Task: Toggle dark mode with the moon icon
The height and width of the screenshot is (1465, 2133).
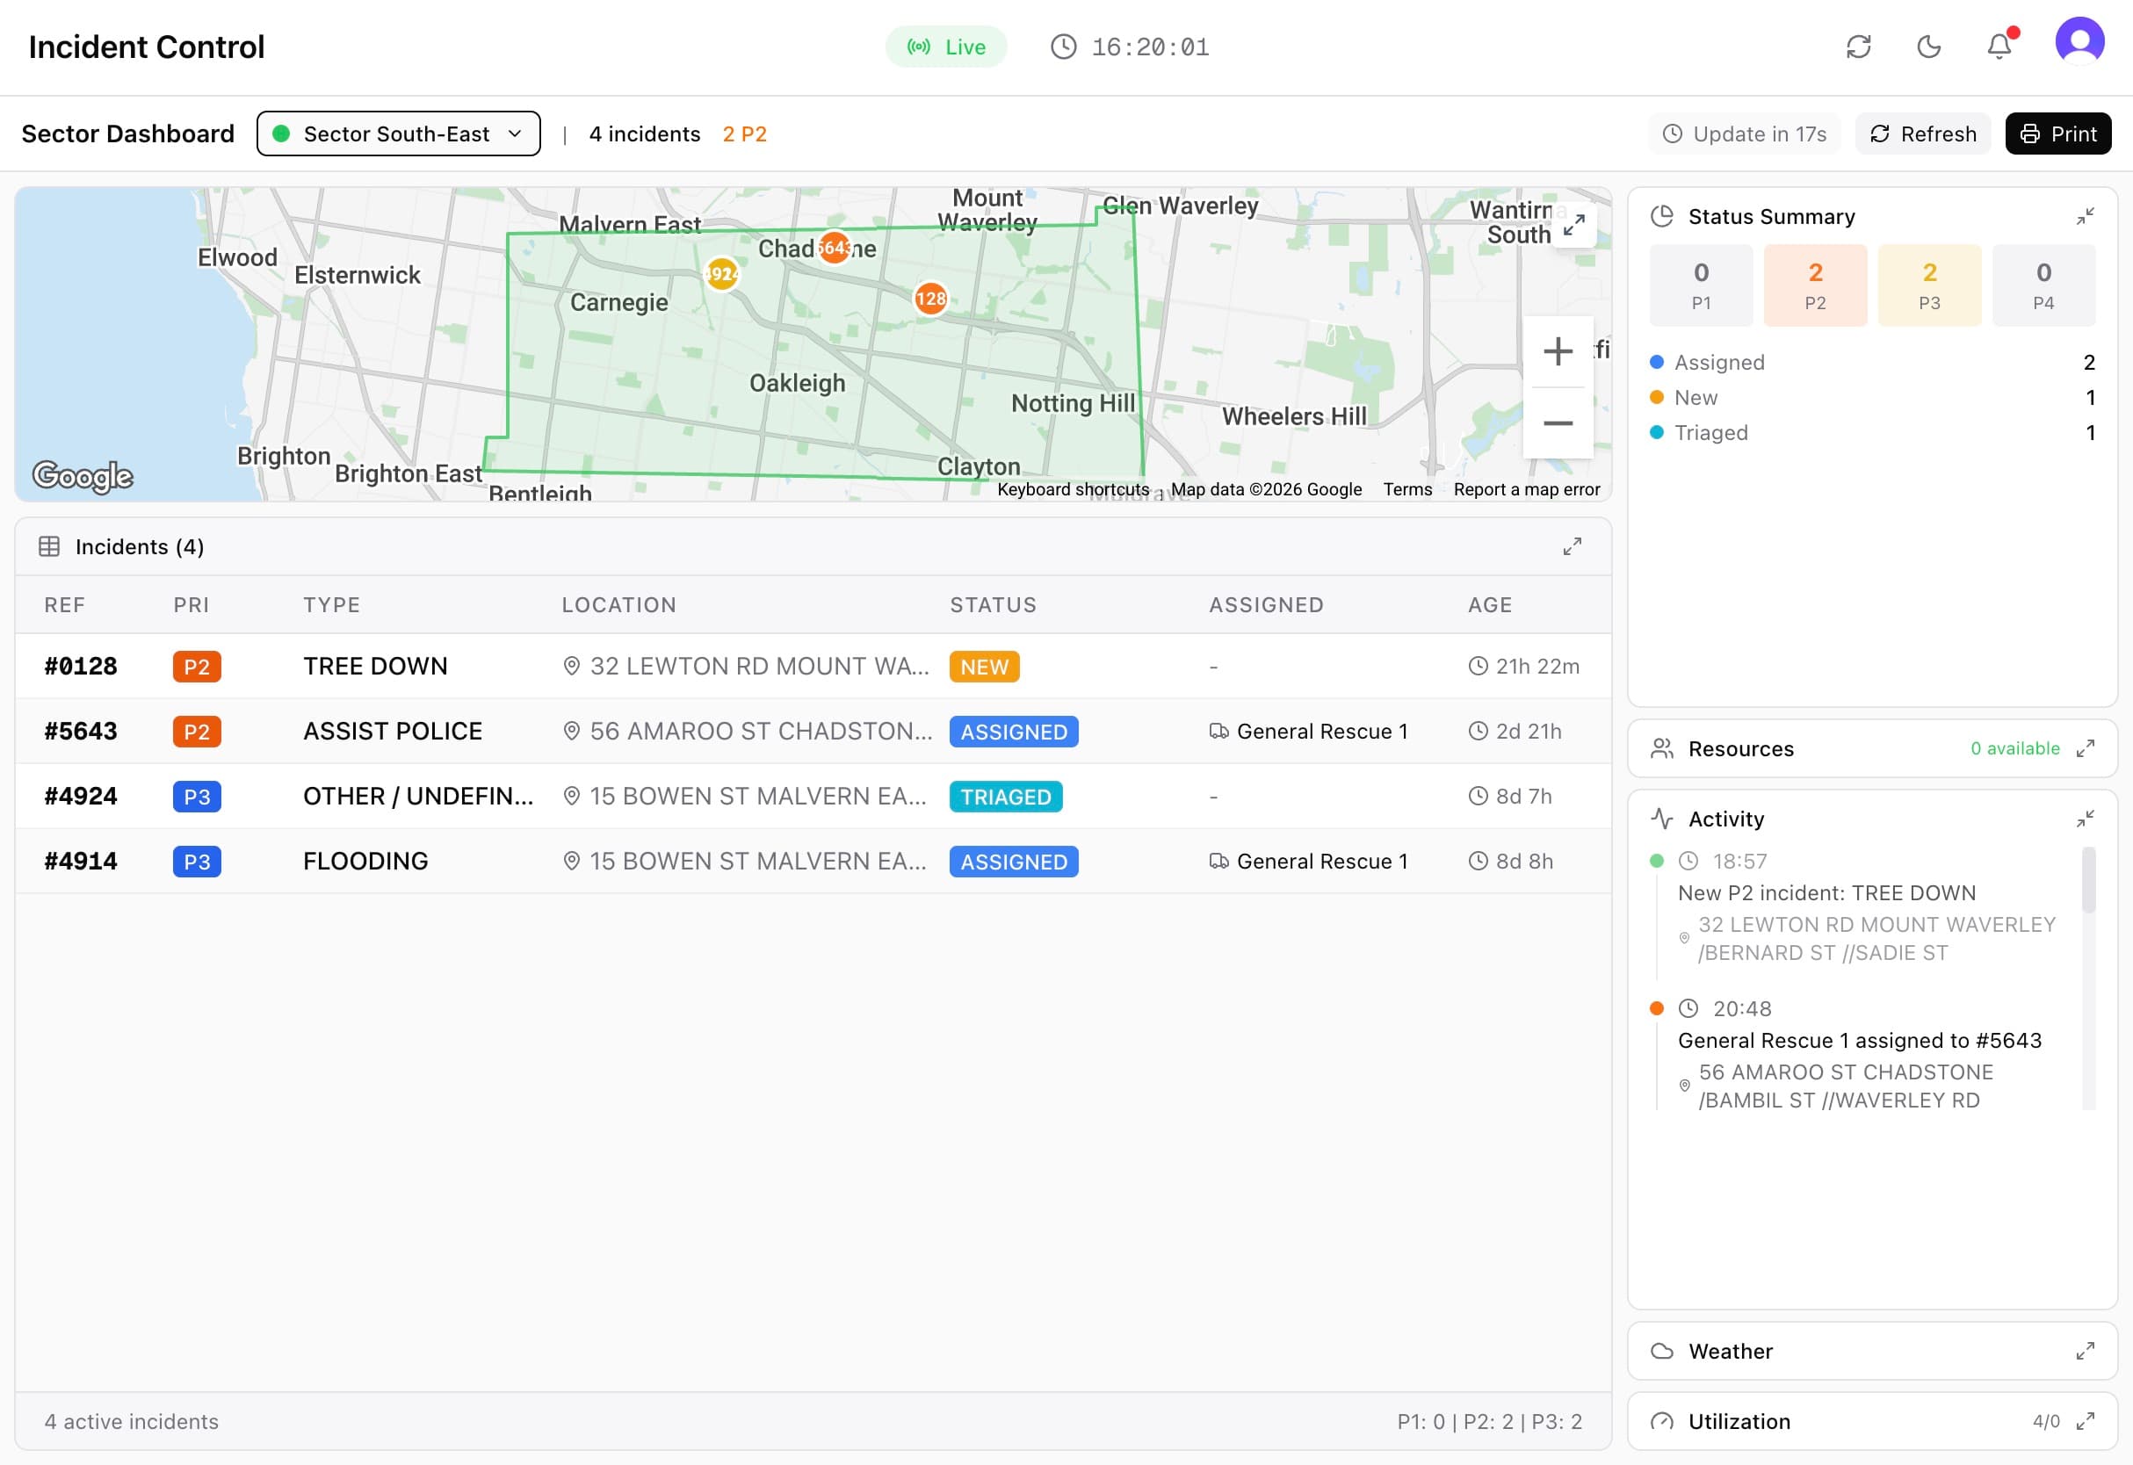Action: 1929,47
